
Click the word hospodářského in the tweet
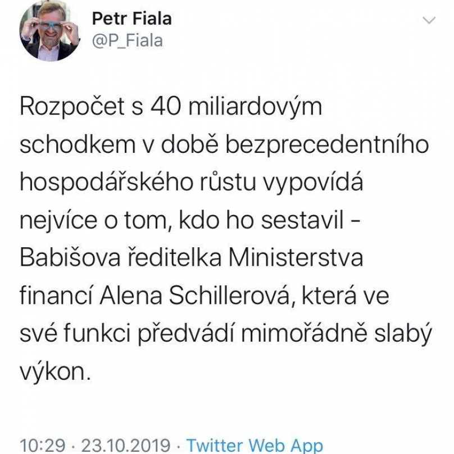point(107,183)
